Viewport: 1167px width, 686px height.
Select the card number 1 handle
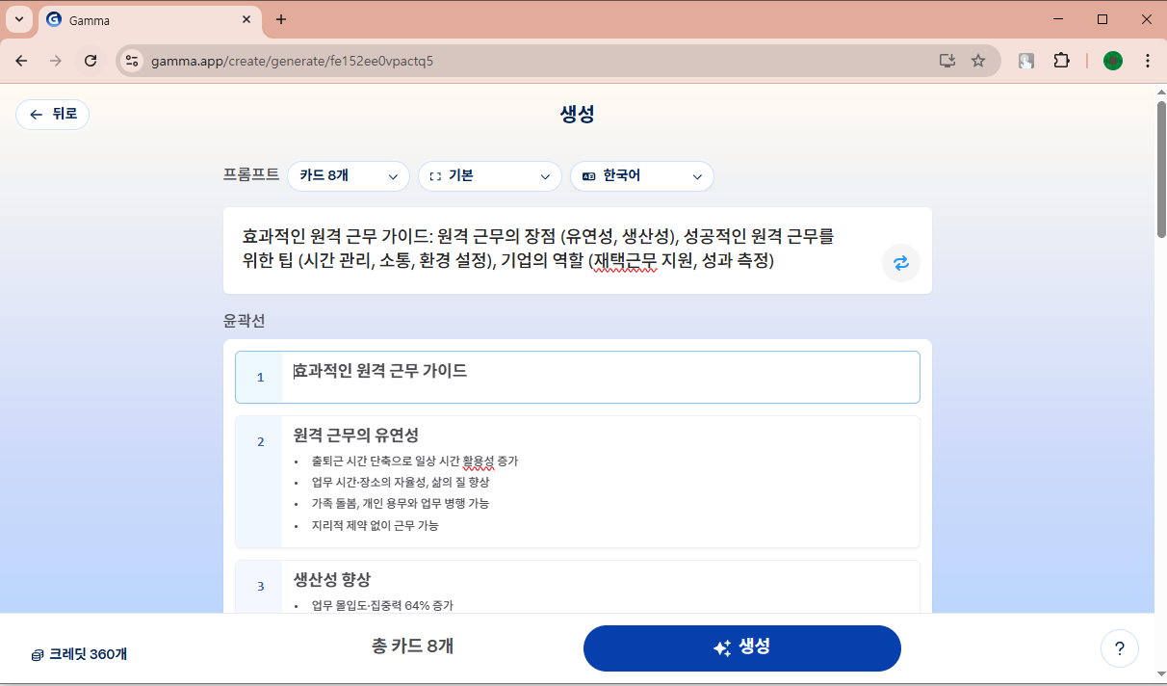[x=260, y=378]
